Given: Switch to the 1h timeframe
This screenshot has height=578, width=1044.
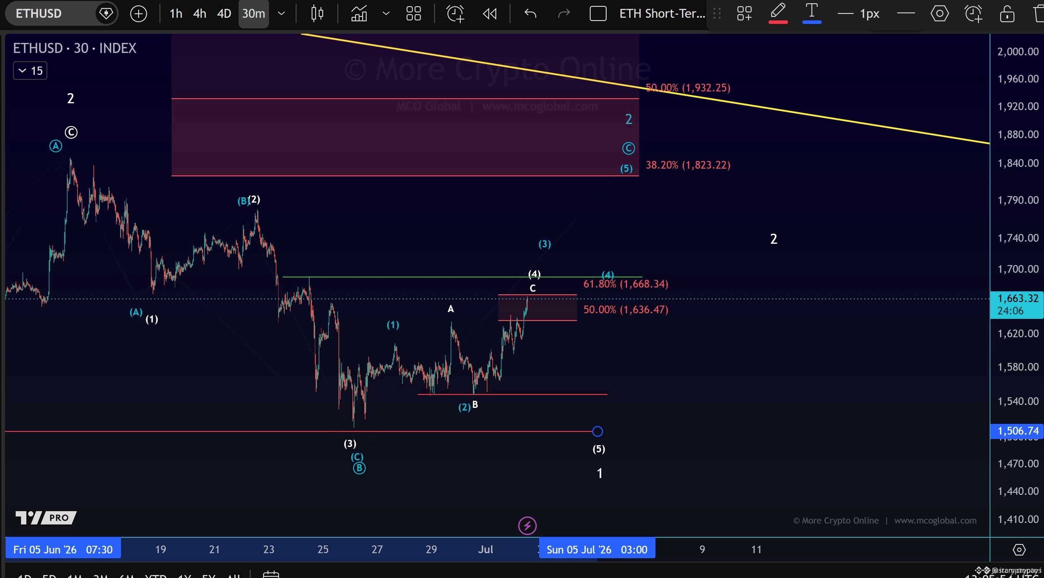Looking at the screenshot, I should [175, 14].
